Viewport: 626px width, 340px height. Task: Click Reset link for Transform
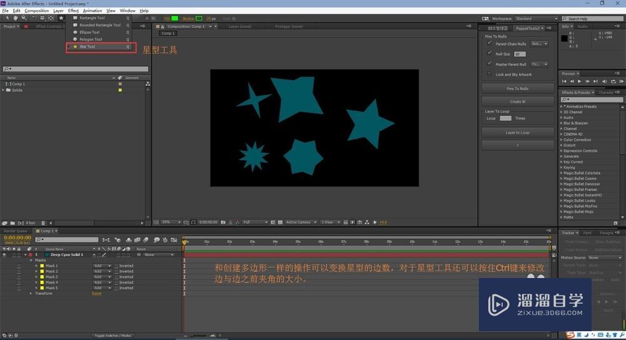[96, 294]
